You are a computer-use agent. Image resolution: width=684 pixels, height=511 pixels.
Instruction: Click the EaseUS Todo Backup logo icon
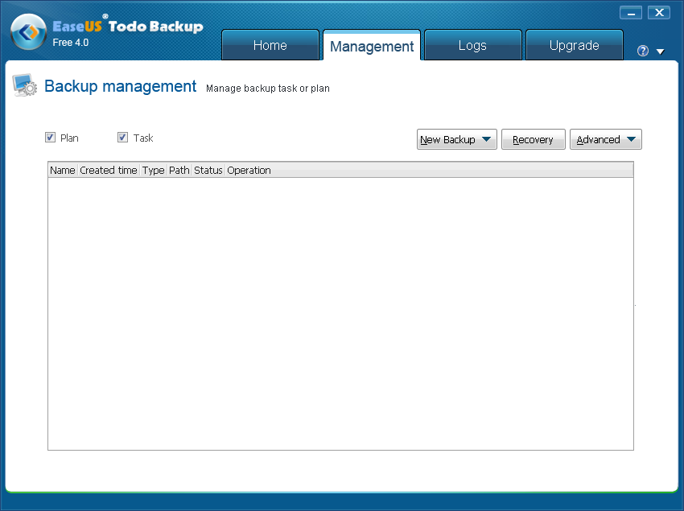27,31
